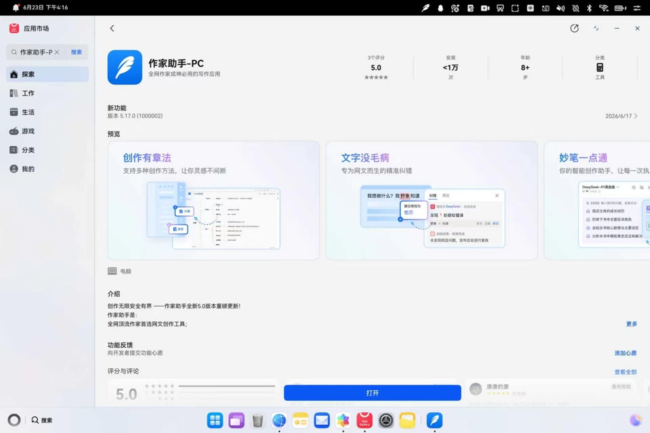Click the 搜索 link in the search box

tap(76, 52)
